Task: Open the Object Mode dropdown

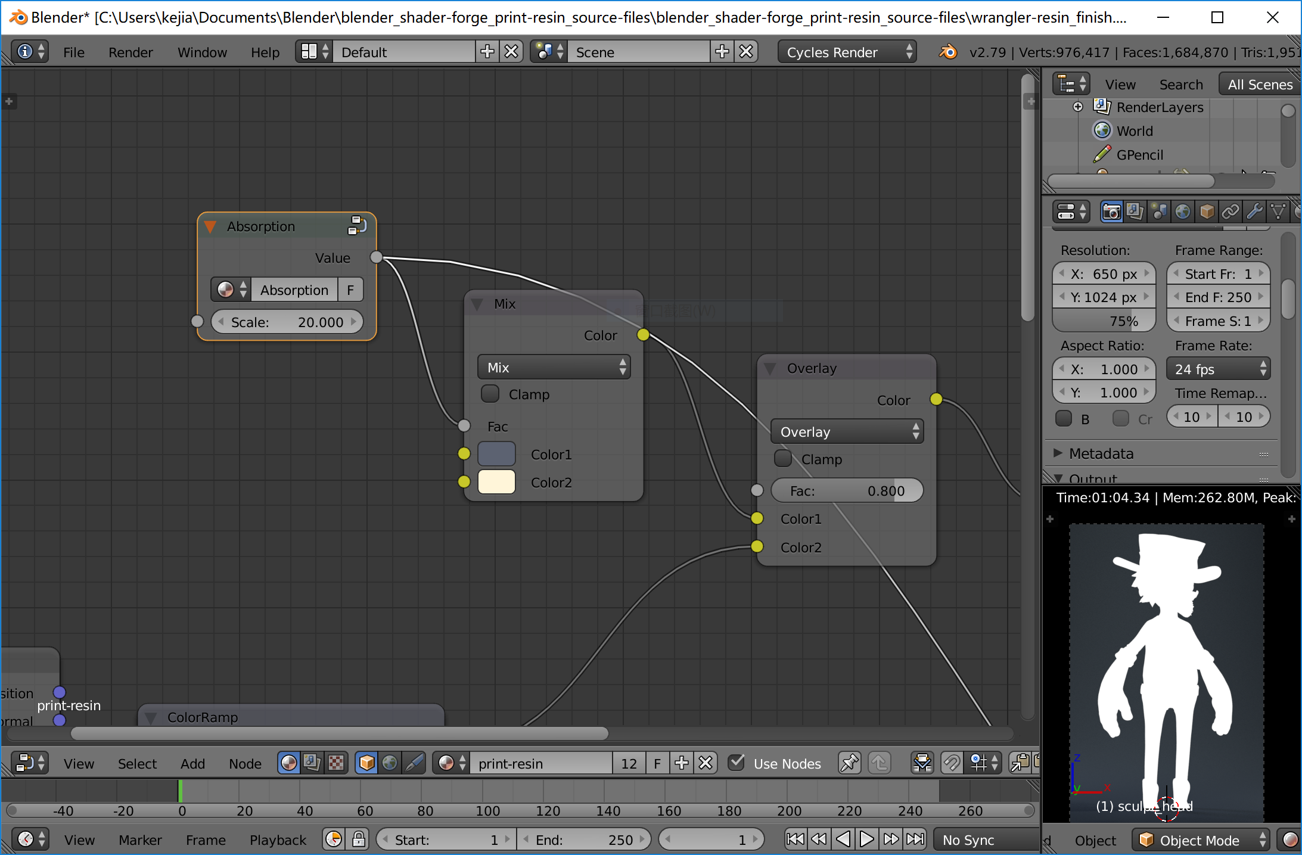Action: (1200, 840)
